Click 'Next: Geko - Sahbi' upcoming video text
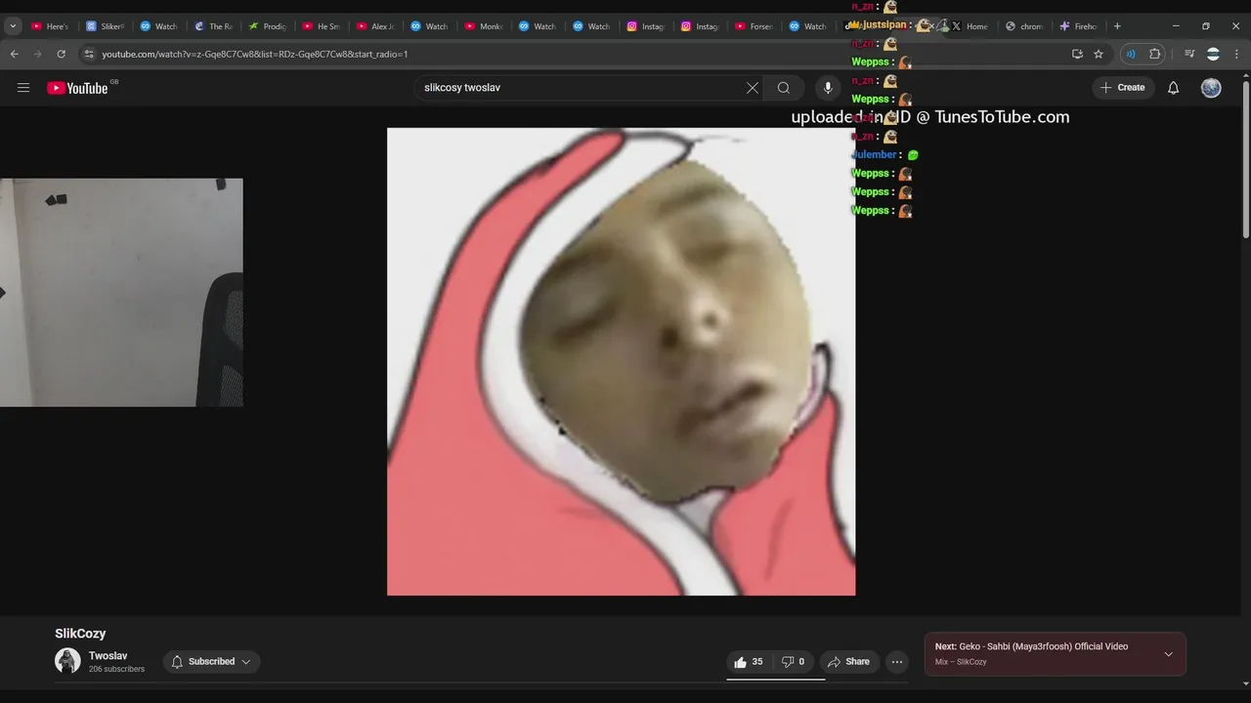 [1031, 646]
